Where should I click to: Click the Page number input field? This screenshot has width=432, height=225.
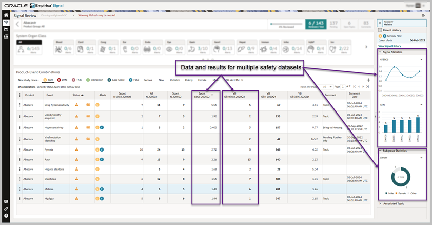click(x=343, y=87)
